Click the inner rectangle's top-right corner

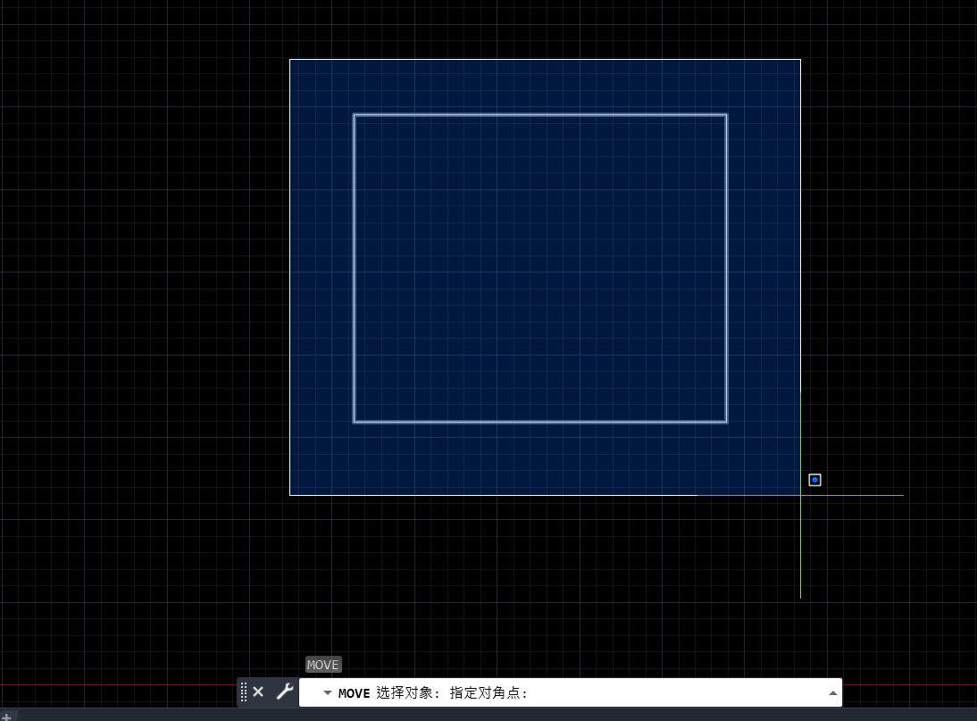(726, 115)
